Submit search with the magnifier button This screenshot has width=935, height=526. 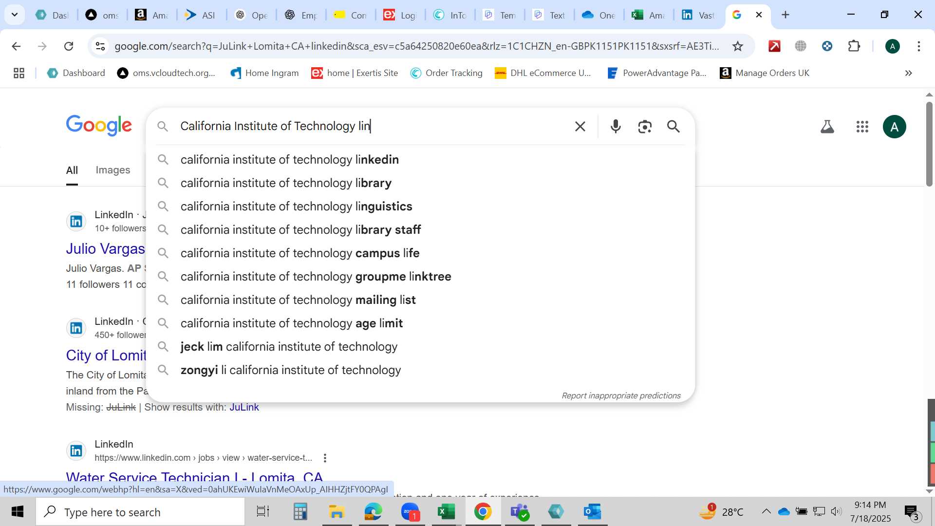673,127
